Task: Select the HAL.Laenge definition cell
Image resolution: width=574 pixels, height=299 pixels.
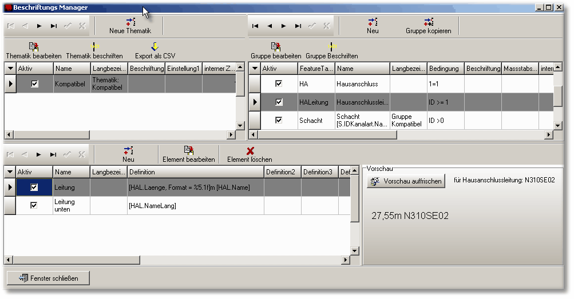Action: pos(196,188)
